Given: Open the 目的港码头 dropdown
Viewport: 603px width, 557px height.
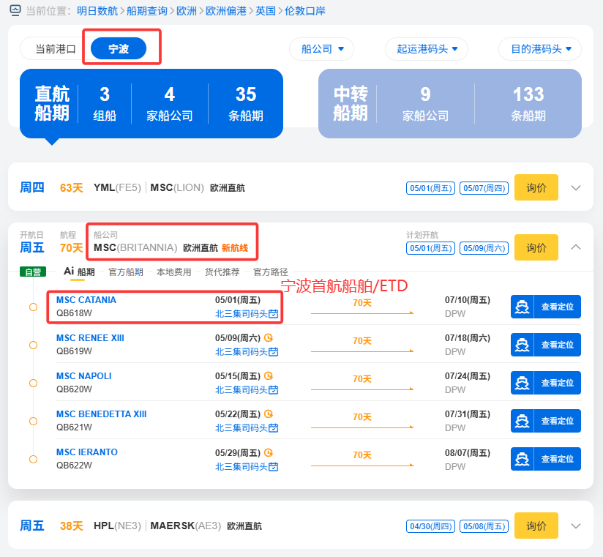Looking at the screenshot, I should (x=539, y=49).
